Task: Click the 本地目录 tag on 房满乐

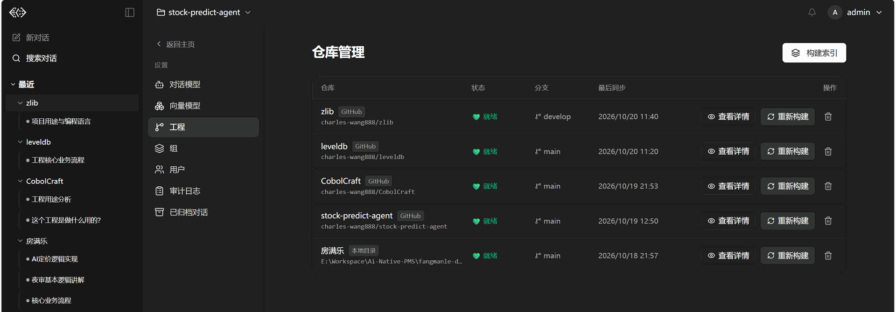Action: click(x=364, y=251)
